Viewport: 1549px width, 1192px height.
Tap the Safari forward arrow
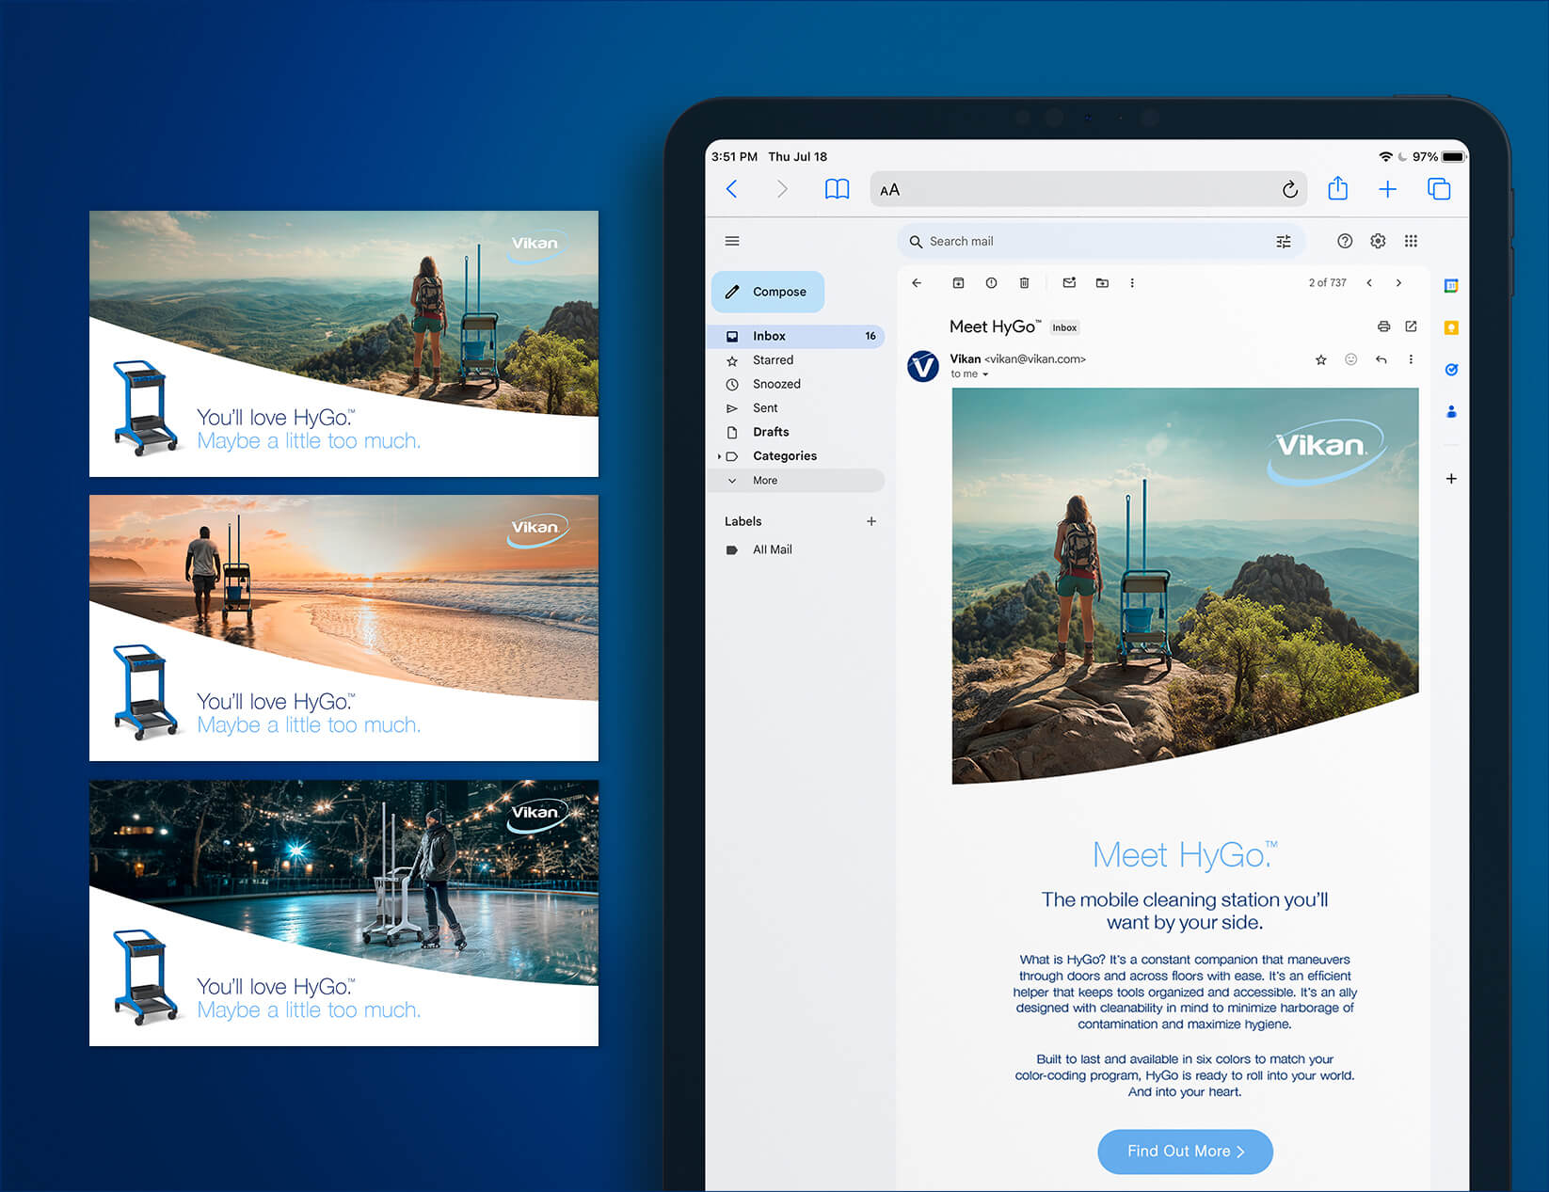tap(782, 189)
